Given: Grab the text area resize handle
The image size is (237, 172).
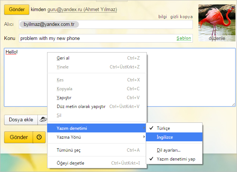Looking at the screenshot, I should click(234, 104).
